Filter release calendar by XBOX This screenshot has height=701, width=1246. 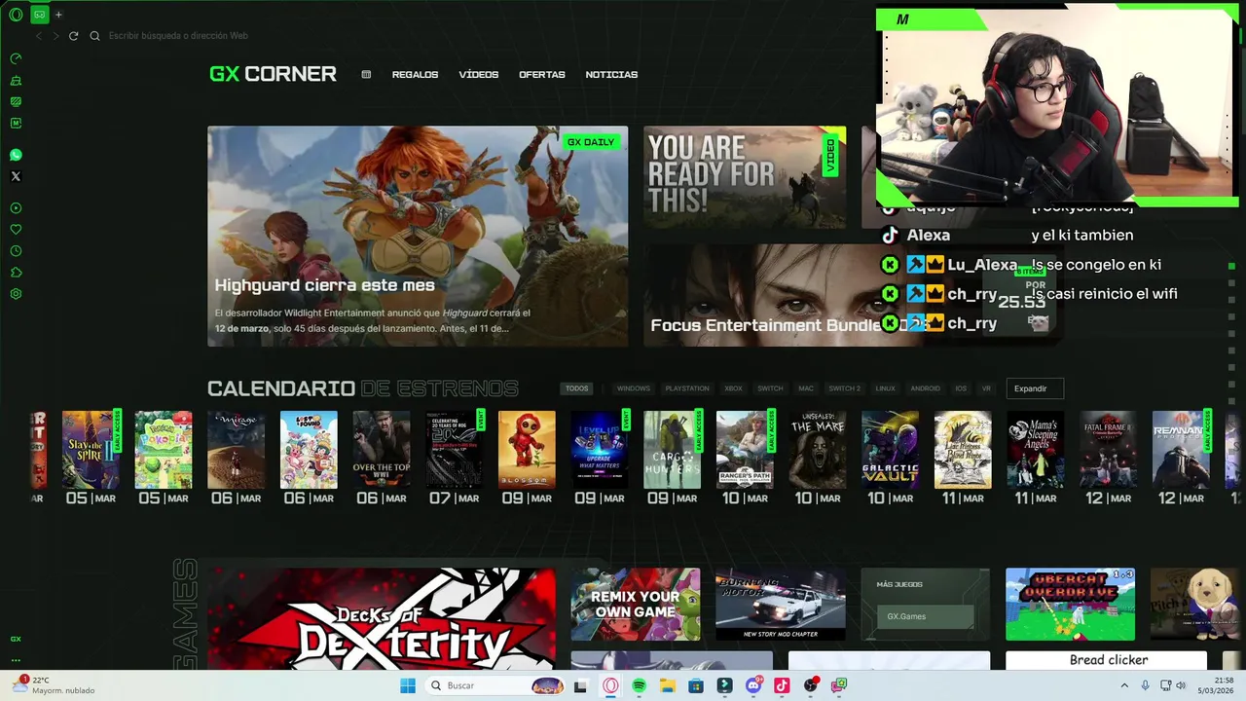coord(733,388)
